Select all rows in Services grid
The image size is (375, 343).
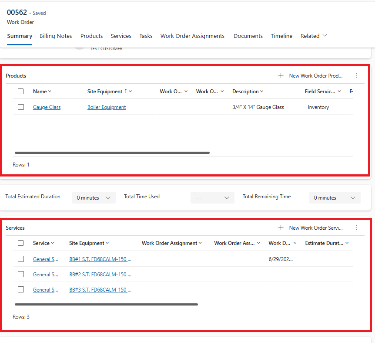[21, 243]
